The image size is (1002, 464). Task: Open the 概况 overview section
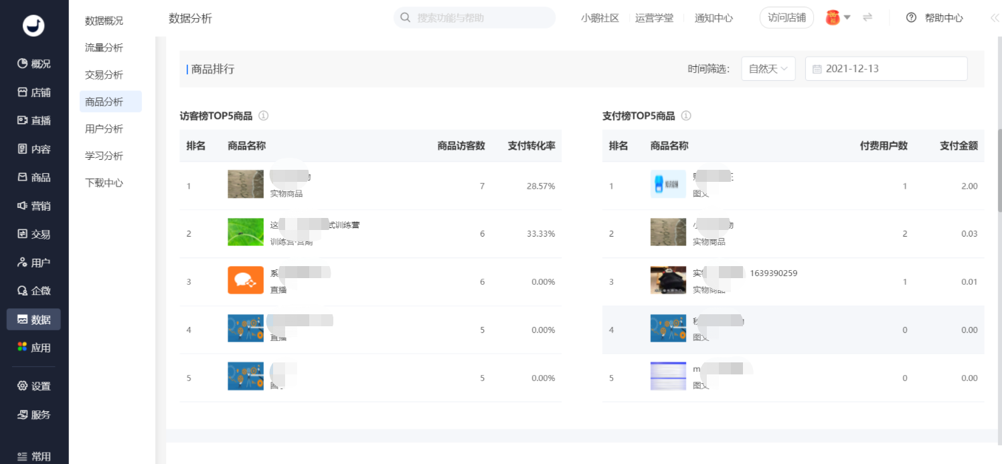tap(33, 64)
